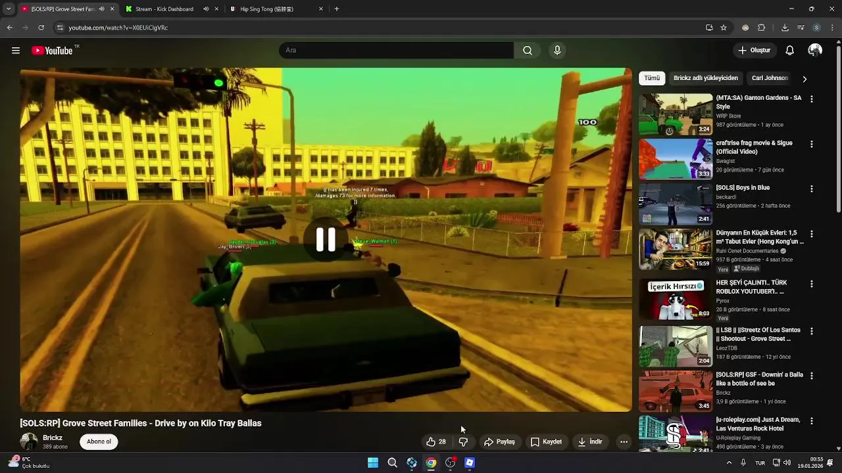Bookmark this page with star icon
Viewport: 842px width, 473px height.
(724, 28)
